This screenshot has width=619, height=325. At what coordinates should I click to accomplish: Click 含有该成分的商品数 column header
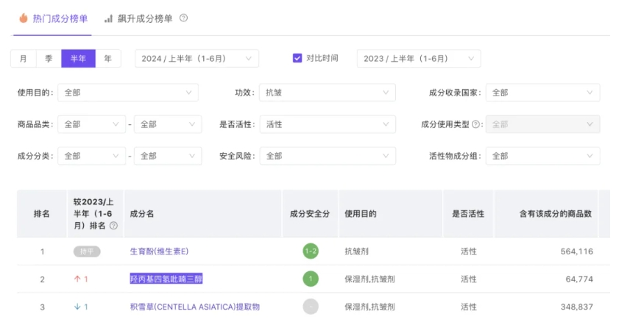click(x=546, y=214)
